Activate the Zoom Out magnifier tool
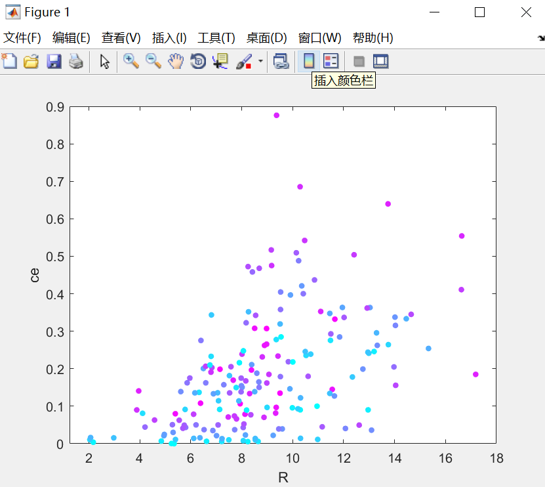This screenshot has width=545, height=487. coord(153,61)
